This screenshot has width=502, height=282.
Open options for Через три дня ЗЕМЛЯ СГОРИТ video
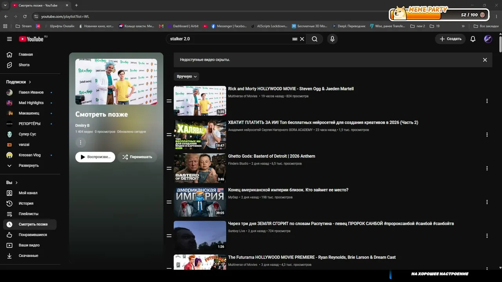[x=487, y=236]
